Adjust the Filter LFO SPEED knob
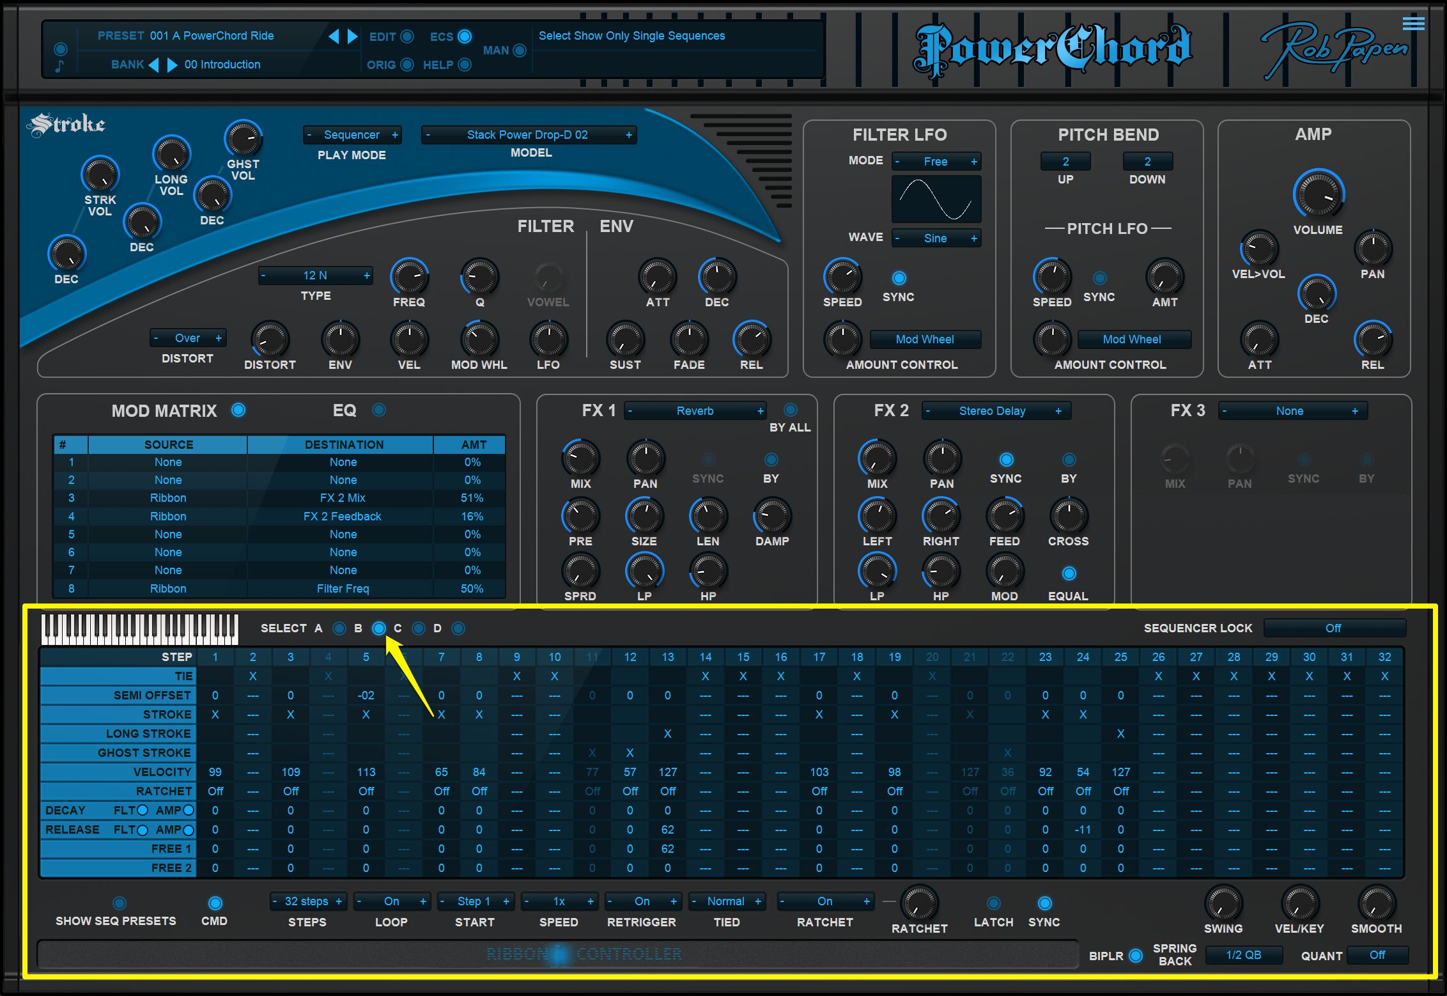1447x996 pixels. click(842, 277)
